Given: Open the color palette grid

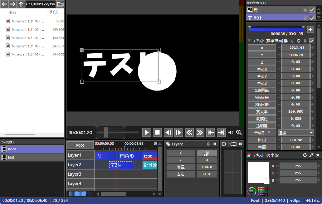Looking at the screenshot, I should click(x=263, y=191).
